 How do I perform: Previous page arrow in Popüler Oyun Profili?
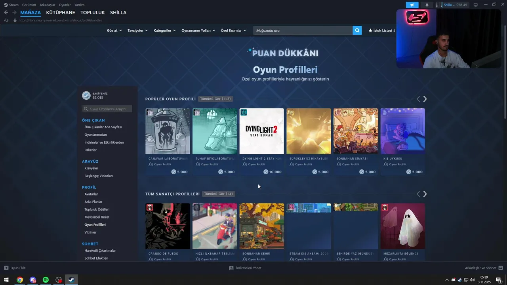[418, 99]
